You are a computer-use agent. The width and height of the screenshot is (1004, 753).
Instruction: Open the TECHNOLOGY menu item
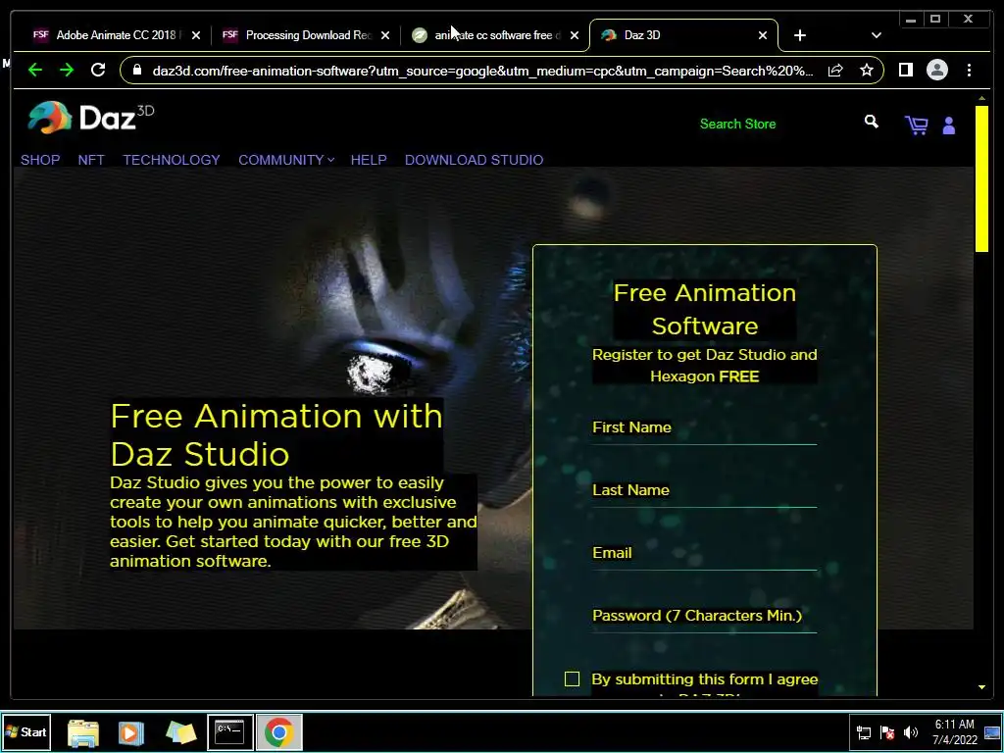(172, 160)
